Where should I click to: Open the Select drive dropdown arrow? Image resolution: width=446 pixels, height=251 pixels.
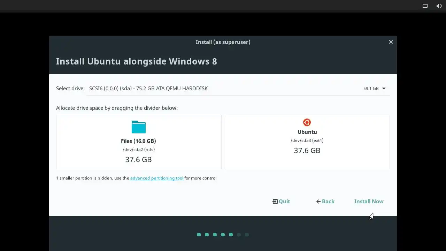click(384, 89)
